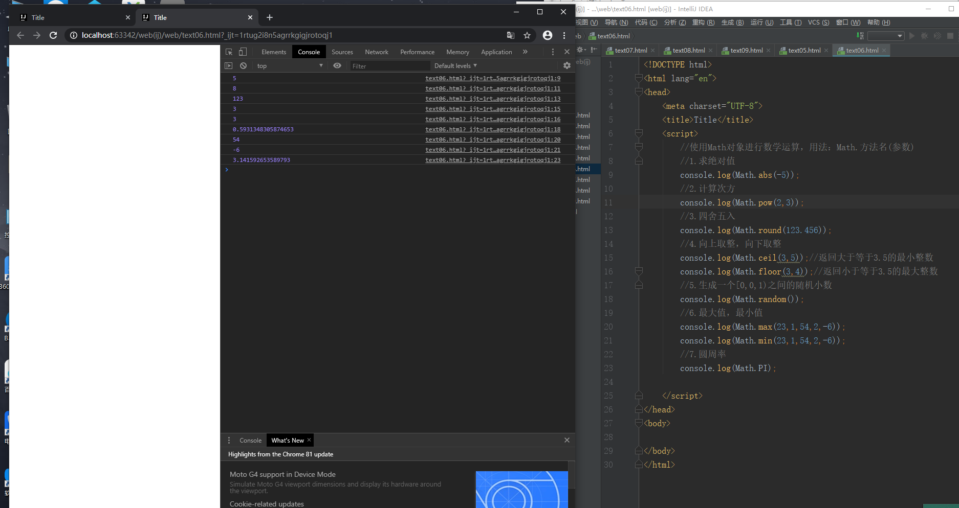This screenshot has width=959, height=508.
Task: Open source link for console output -6
Action: 493,150
